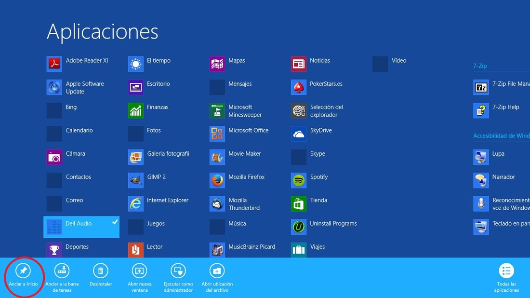Open the Mozilla Thunderbird icon
Image resolution: width=530 pixels, height=298 pixels.
[x=217, y=203]
